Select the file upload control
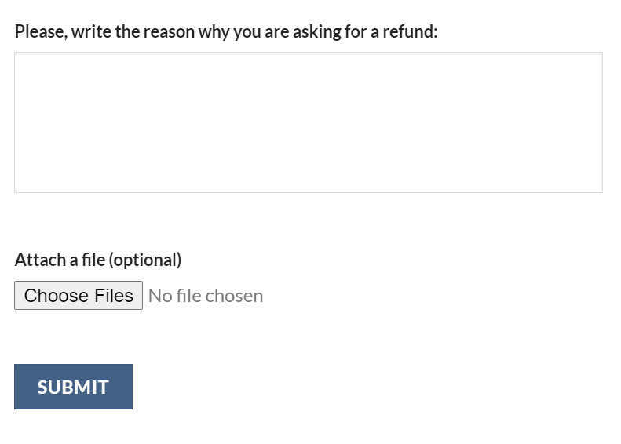 [x=79, y=296]
